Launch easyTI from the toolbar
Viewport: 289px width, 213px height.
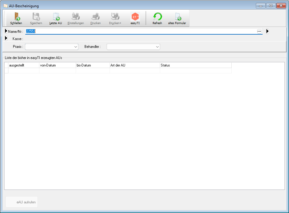click(x=135, y=17)
